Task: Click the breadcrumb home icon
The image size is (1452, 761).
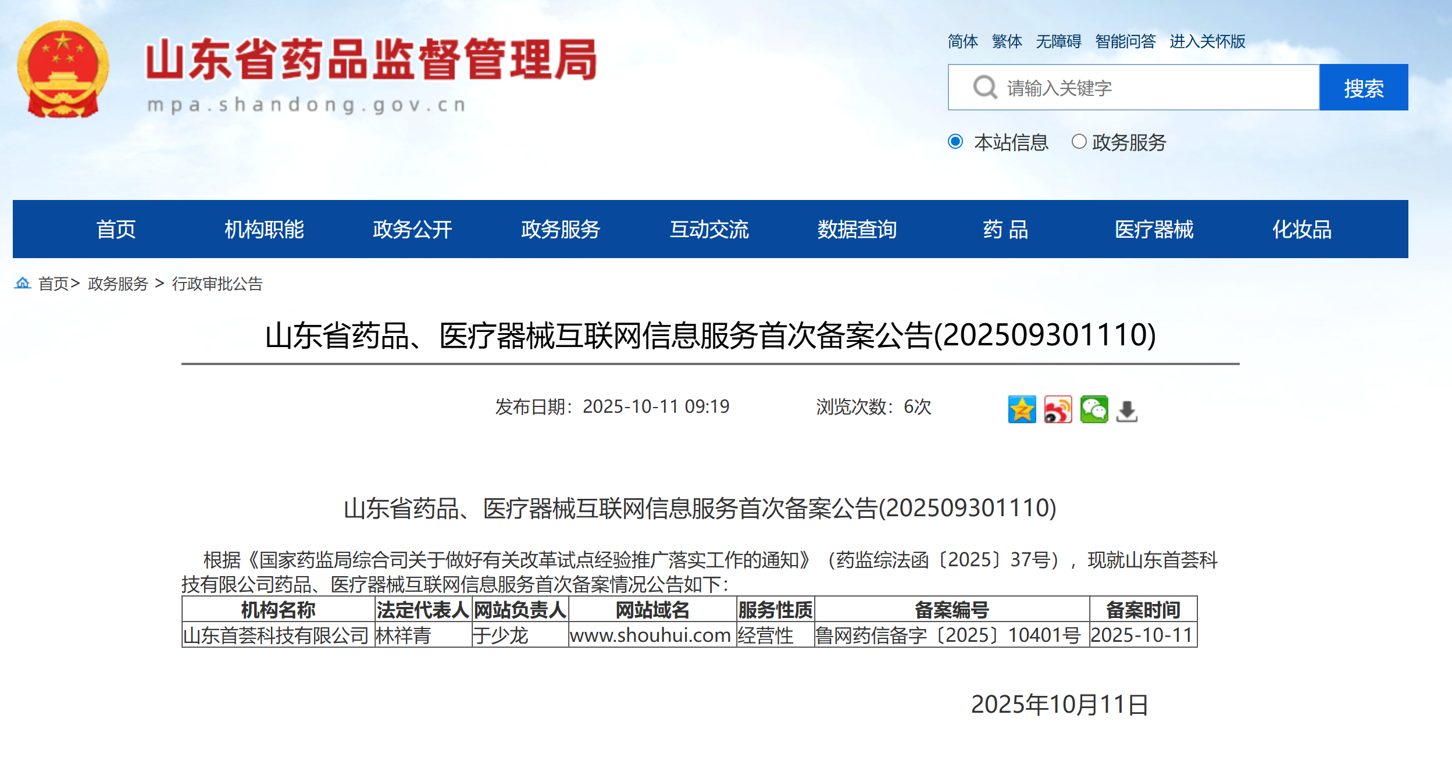Action: click(x=23, y=283)
